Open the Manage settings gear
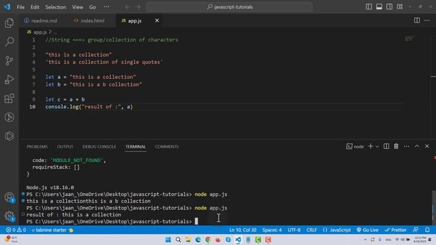The image size is (436, 245). (x=9, y=216)
